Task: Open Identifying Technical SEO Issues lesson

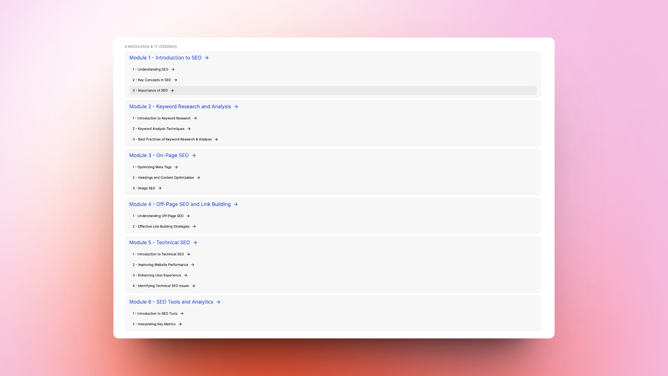Action: coord(161,286)
